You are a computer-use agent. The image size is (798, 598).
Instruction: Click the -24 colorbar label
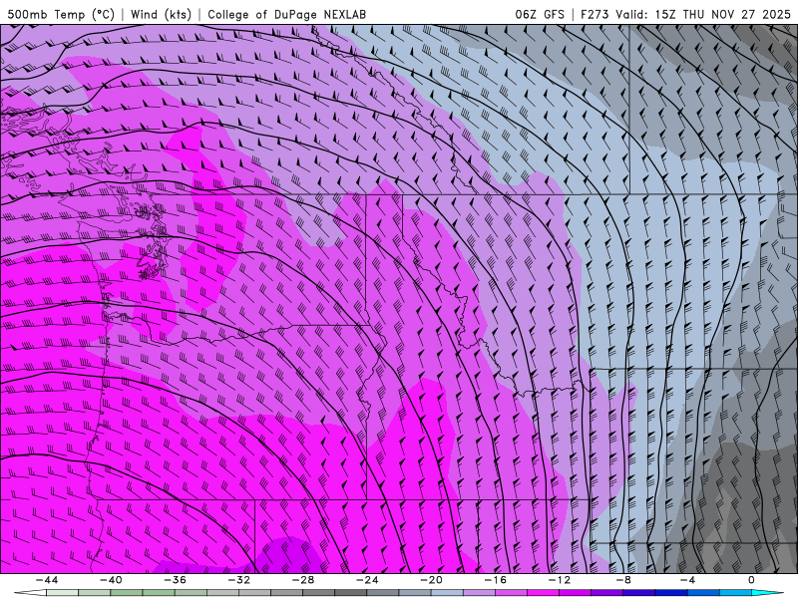click(x=367, y=580)
